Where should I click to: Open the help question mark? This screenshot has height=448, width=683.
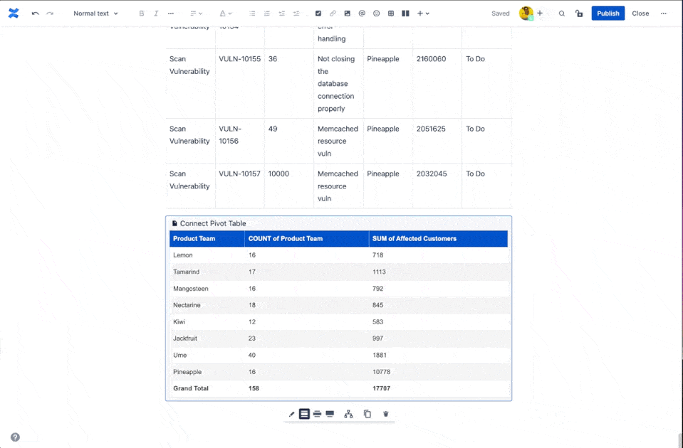(x=15, y=437)
